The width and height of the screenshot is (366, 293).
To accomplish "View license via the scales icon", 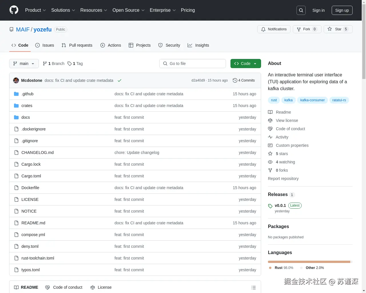I will click(270, 120).
